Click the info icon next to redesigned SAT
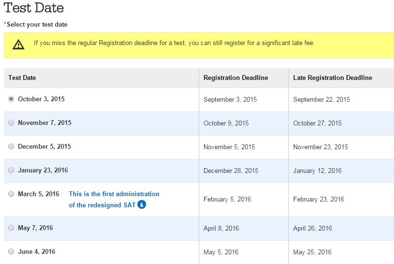The width and height of the screenshot is (394, 264). [x=142, y=204]
